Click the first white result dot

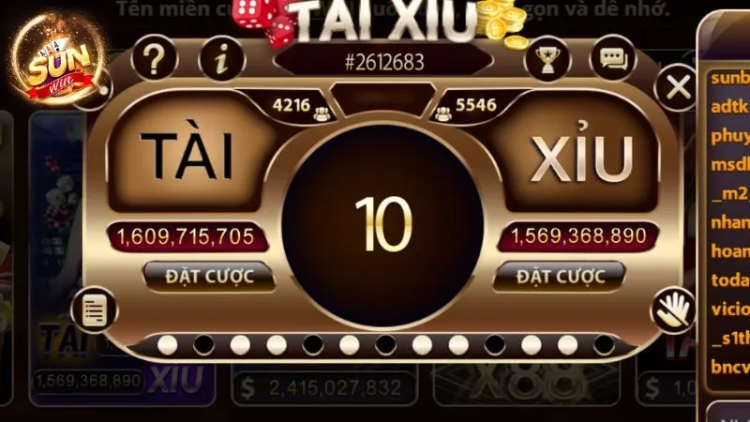(x=168, y=345)
